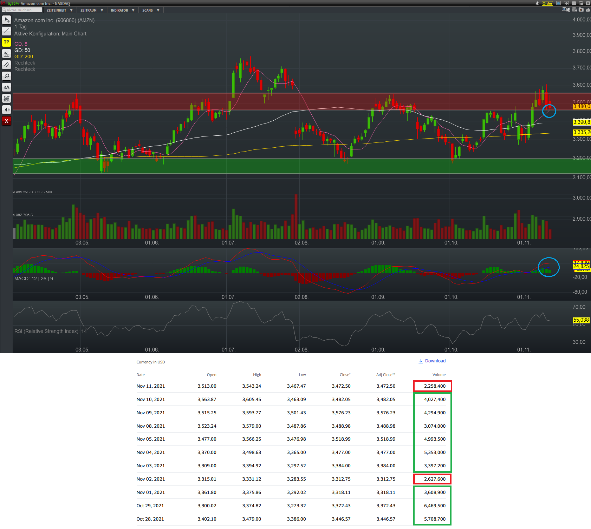This screenshot has height=529, width=591.
Task: Toggle the yellow TP tool button
Action: pyautogui.click(x=7, y=42)
